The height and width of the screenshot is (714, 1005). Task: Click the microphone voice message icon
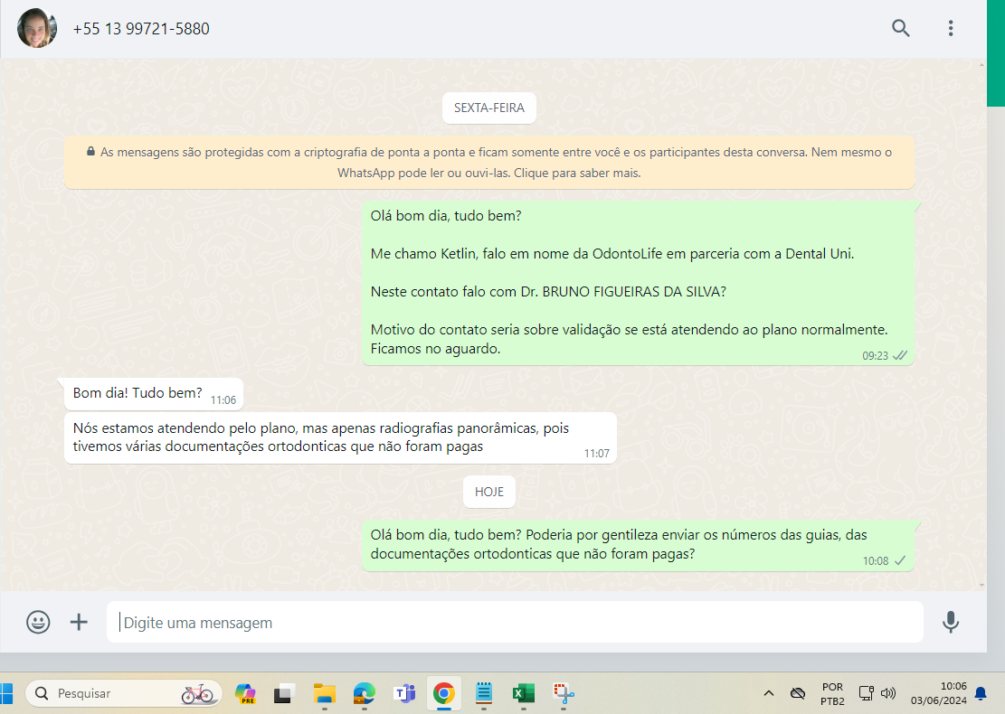950,622
